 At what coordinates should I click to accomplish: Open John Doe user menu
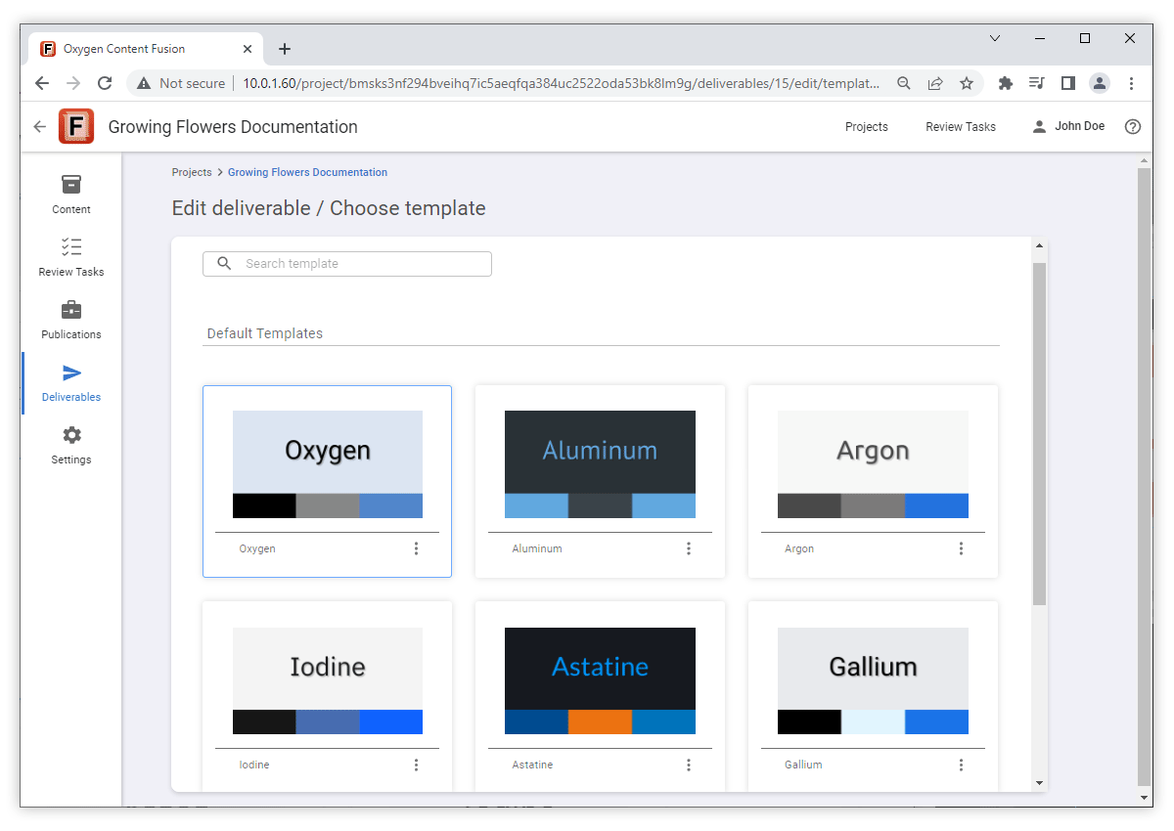(1068, 127)
